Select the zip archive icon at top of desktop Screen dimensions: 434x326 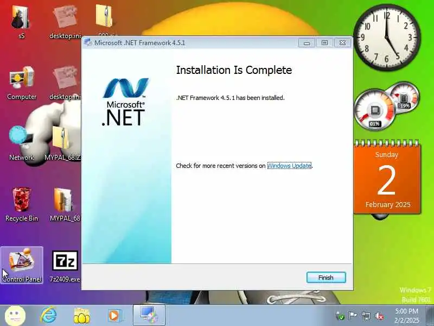(105, 17)
